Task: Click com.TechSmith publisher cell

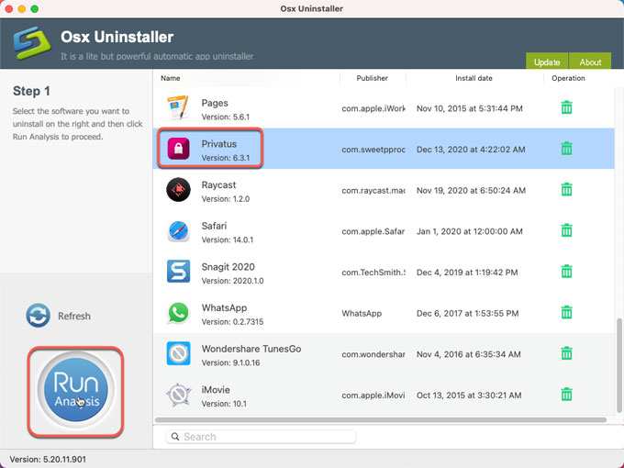Action: click(373, 273)
